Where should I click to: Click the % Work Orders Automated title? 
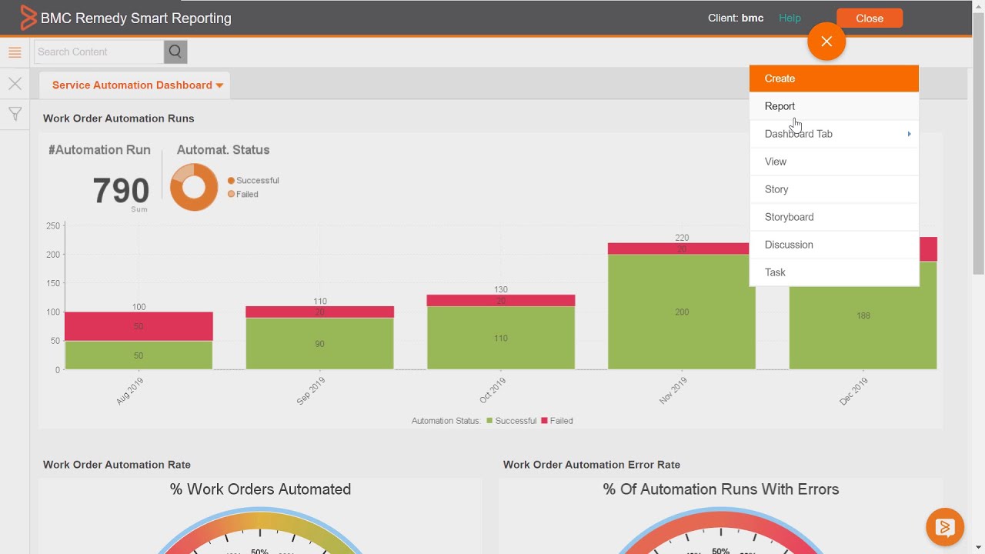point(260,489)
